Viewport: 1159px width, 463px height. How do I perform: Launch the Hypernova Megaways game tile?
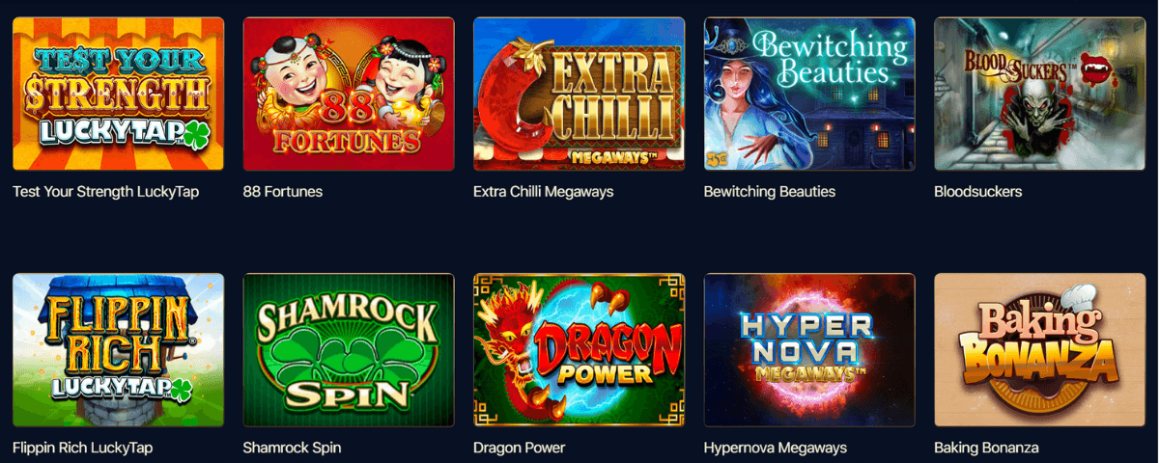[809, 350]
